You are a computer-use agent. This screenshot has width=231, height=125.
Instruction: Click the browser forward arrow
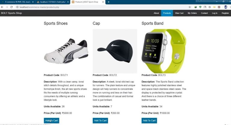click(x=7, y=7)
